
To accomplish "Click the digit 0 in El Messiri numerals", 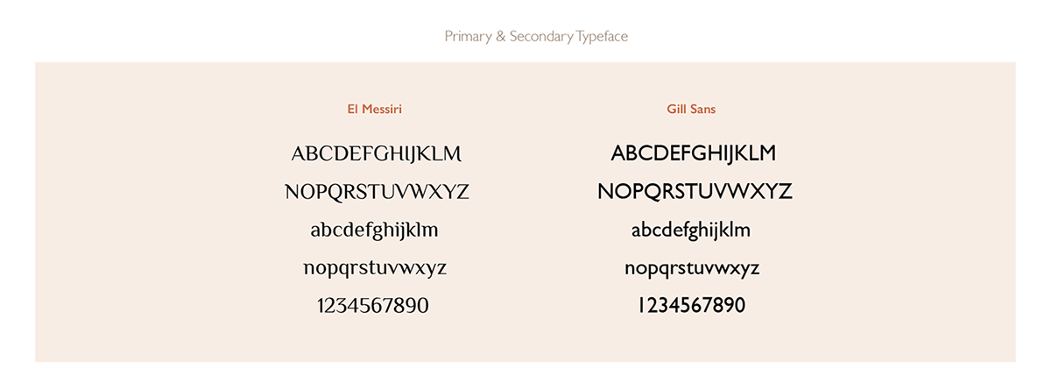I will pyautogui.click(x=420, y=306).
